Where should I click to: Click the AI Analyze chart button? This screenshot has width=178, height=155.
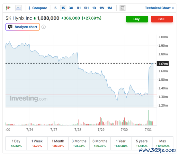[x=22, y=27]
